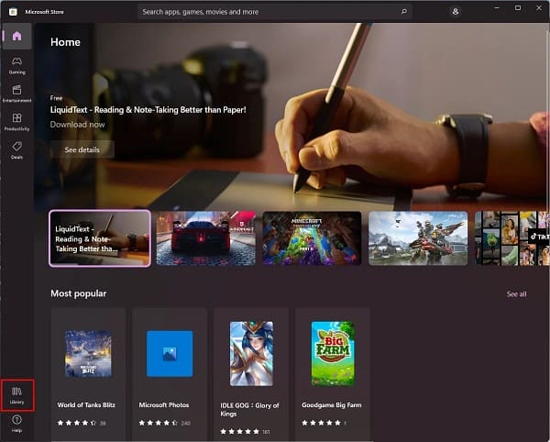Image resolution: width=550 pixels, height=442 pixels.
Task: Click the Goodgame Big Farm title
Action: 332,405
